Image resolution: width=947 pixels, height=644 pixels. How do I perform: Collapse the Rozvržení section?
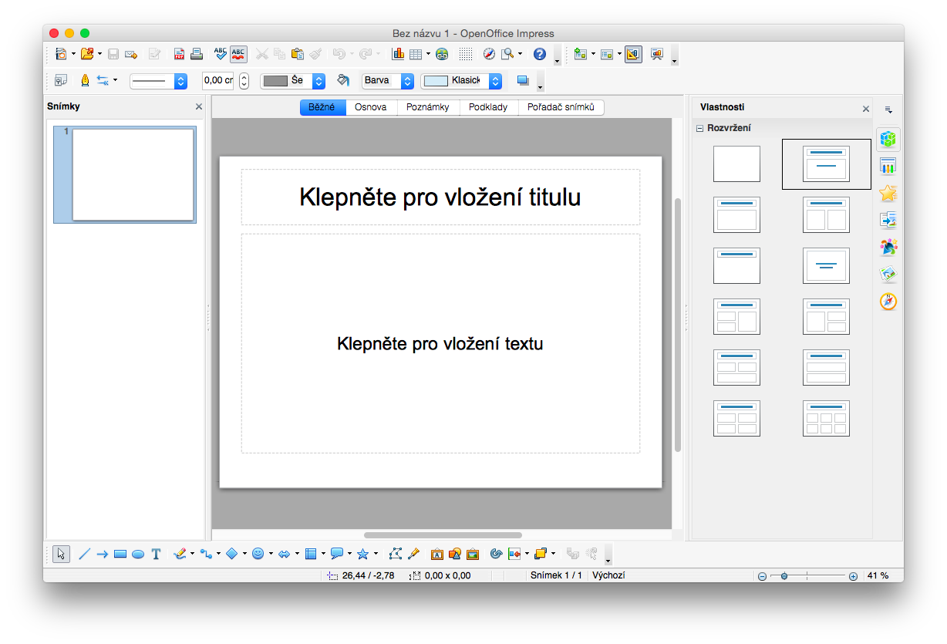tap(700, 129)
